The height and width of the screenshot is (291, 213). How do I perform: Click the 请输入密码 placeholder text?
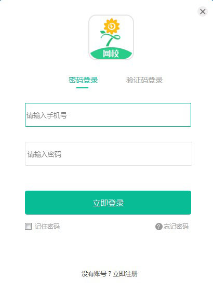pyautogui.click(x=44, y=154)
